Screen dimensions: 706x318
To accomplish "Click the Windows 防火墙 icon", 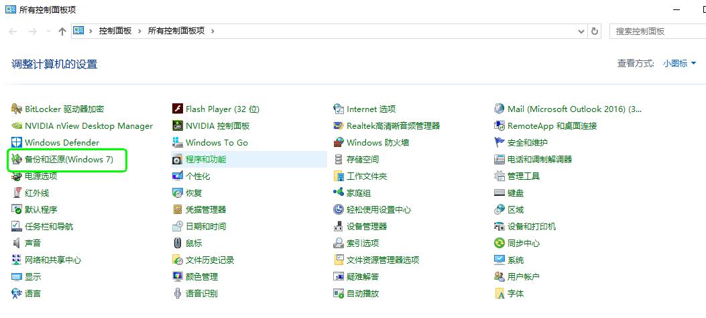I will tap(339, 142).
